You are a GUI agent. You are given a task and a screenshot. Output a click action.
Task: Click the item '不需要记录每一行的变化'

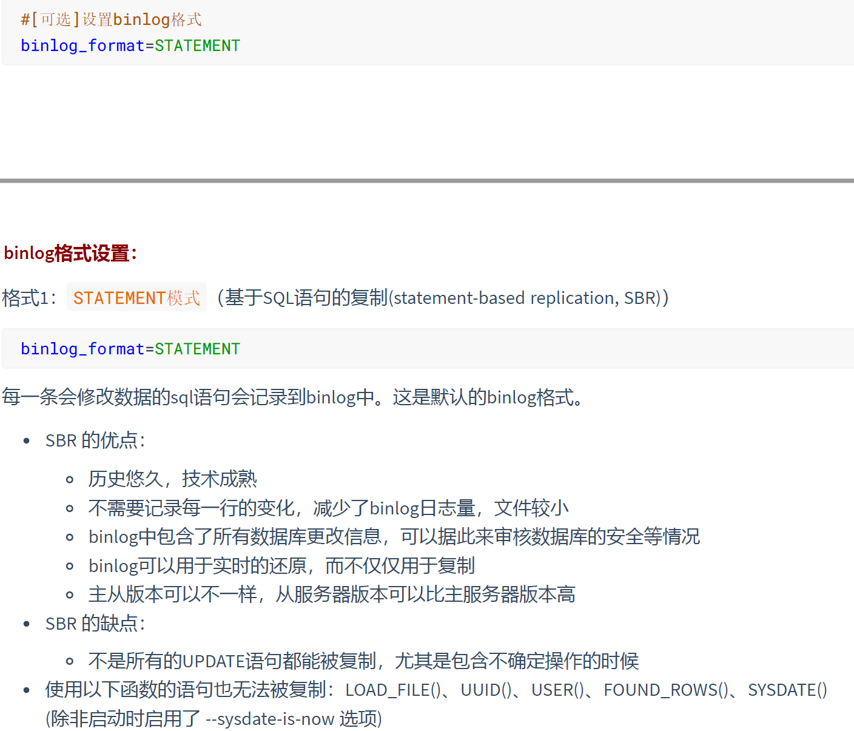pos(191,508)
